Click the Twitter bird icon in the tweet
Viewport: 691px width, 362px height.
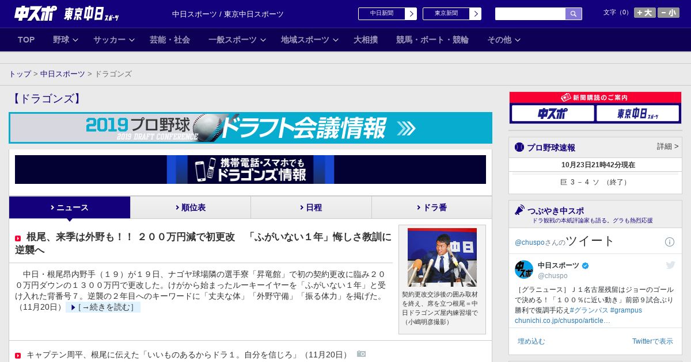pyautogui.click(x=670, y=265)
